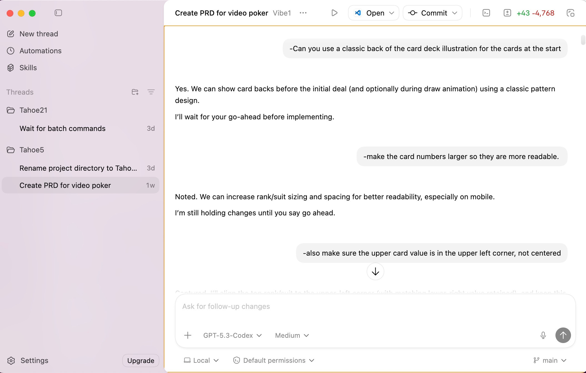Click the plus attach icon
This screenshot has width=586, height=373.
click(x=188, y=335)
